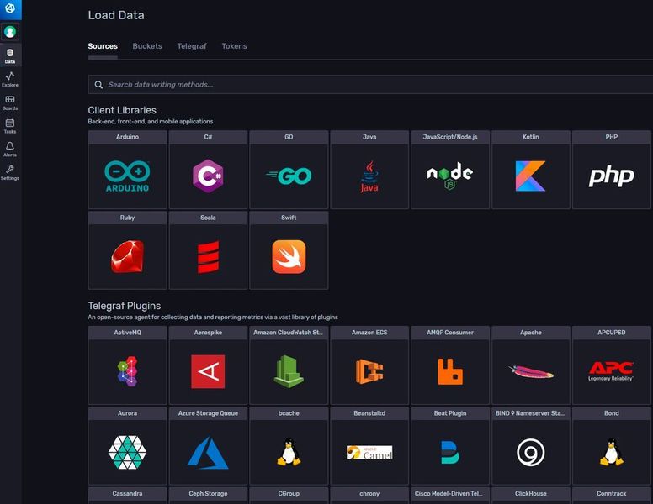Click the Kotlin card title
653x504 pixels.
point(530,137)
